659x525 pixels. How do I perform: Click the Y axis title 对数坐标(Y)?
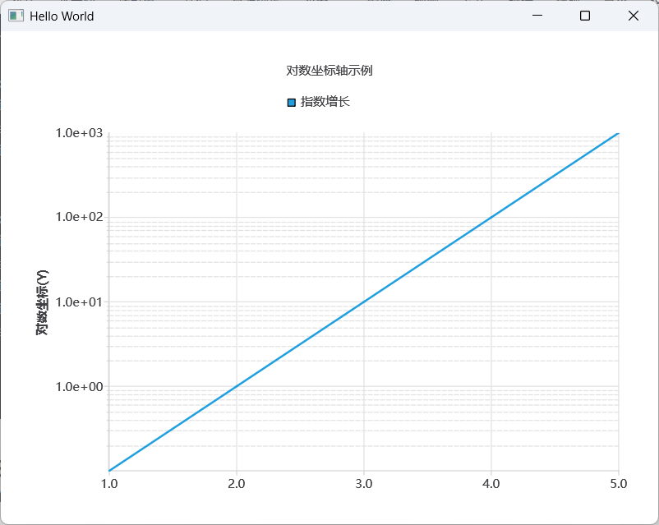click(x=43, y=302)
